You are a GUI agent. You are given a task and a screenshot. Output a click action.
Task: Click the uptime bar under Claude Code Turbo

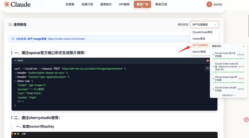228,72
